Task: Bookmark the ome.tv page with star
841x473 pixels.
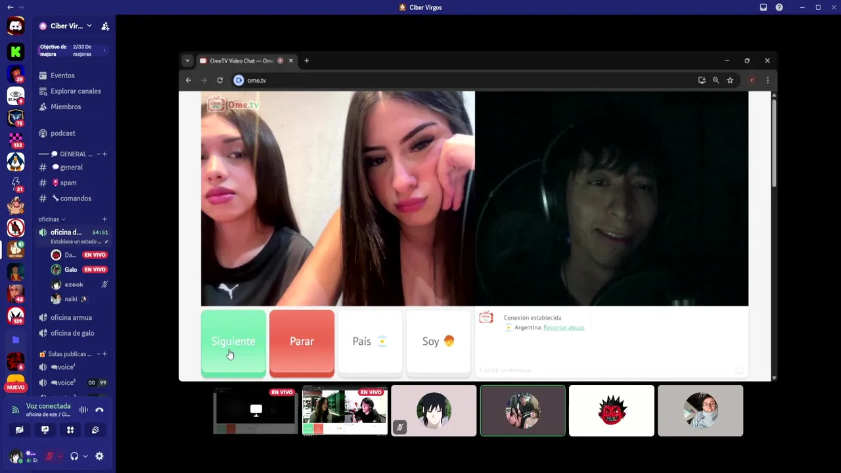Action: click(730, 80)
